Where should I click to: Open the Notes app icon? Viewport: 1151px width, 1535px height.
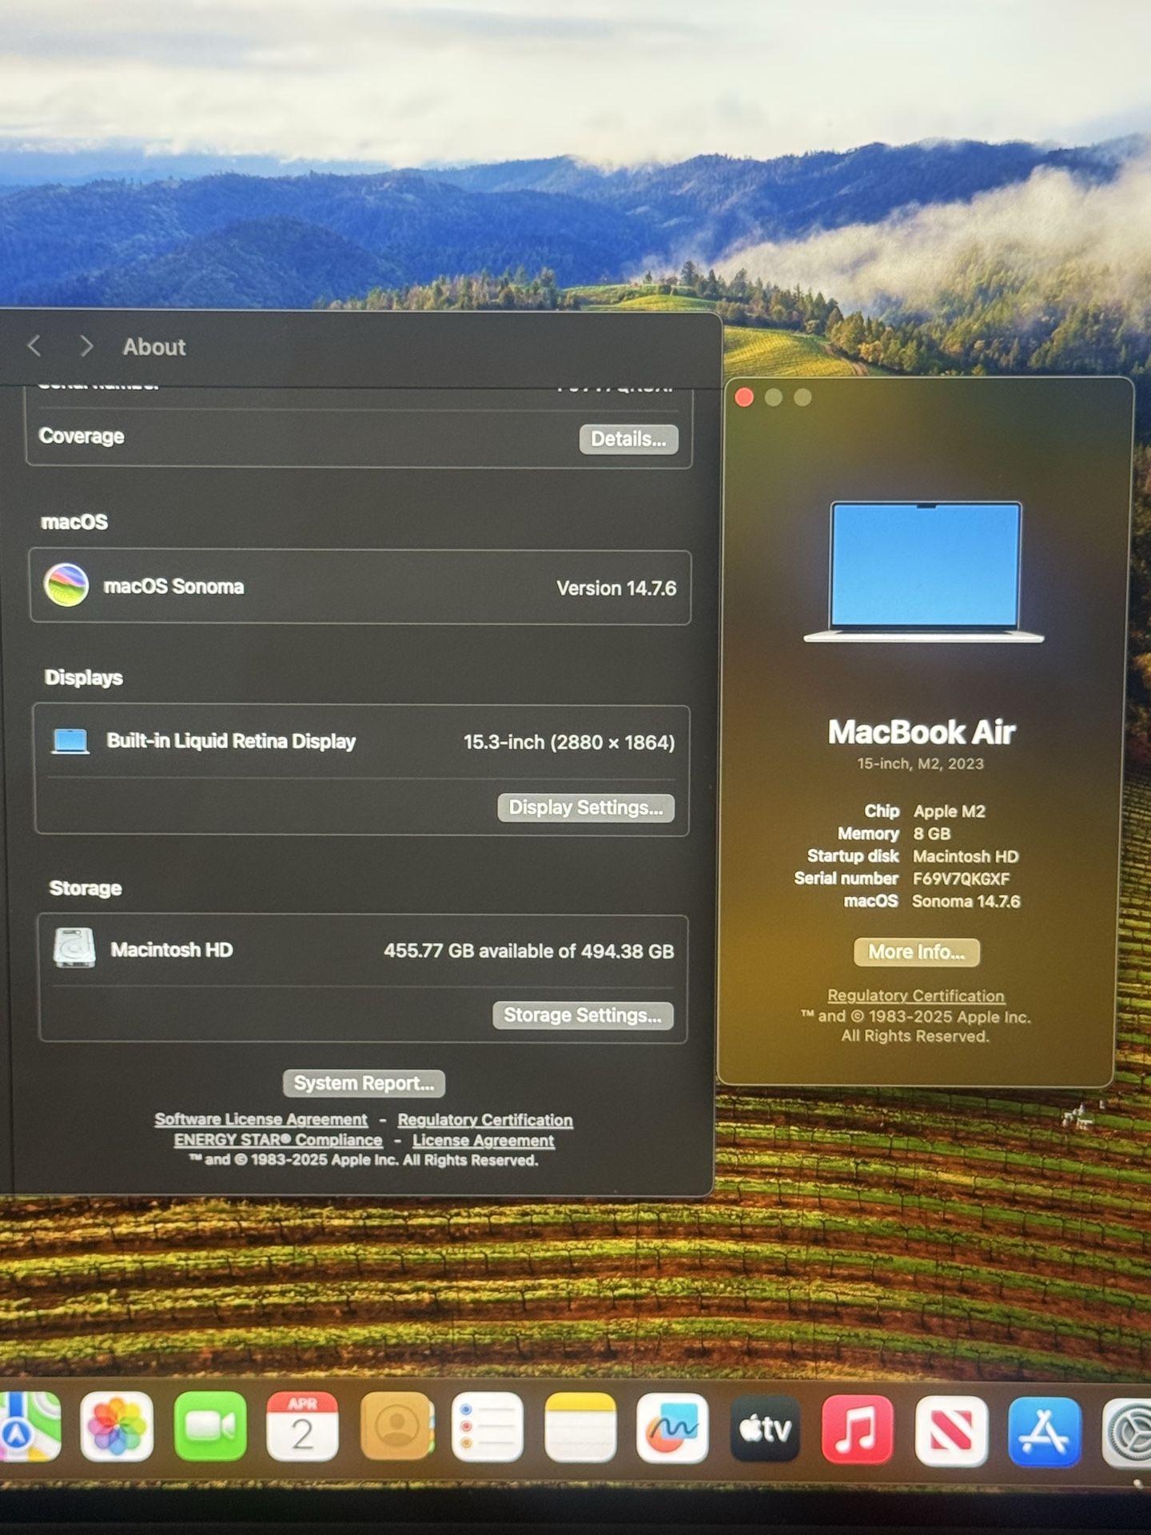pyautogui.click(x=580, y=1429)
